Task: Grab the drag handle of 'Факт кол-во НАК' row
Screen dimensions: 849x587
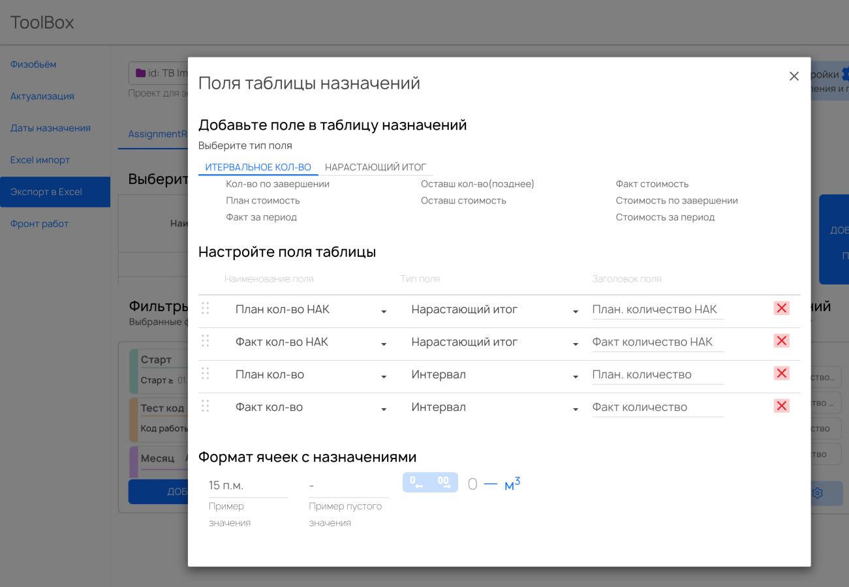Action: point(205,341)
